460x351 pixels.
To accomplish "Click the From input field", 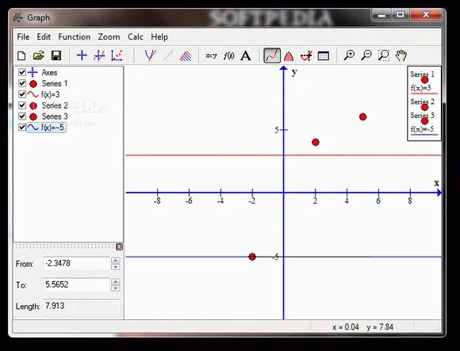I will pyautogui.click(x=77, y=263).
